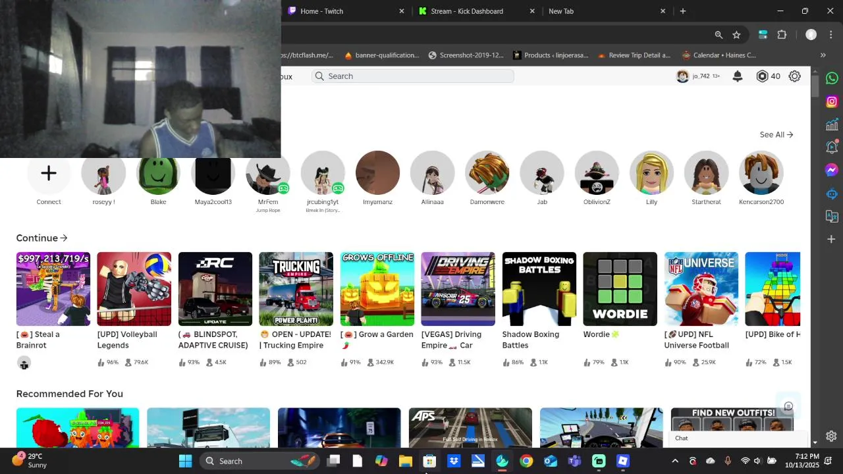Show hidden bookmarks with the chevron
Viewport: 843px width, 474px height.
click(x=823, y=55)
